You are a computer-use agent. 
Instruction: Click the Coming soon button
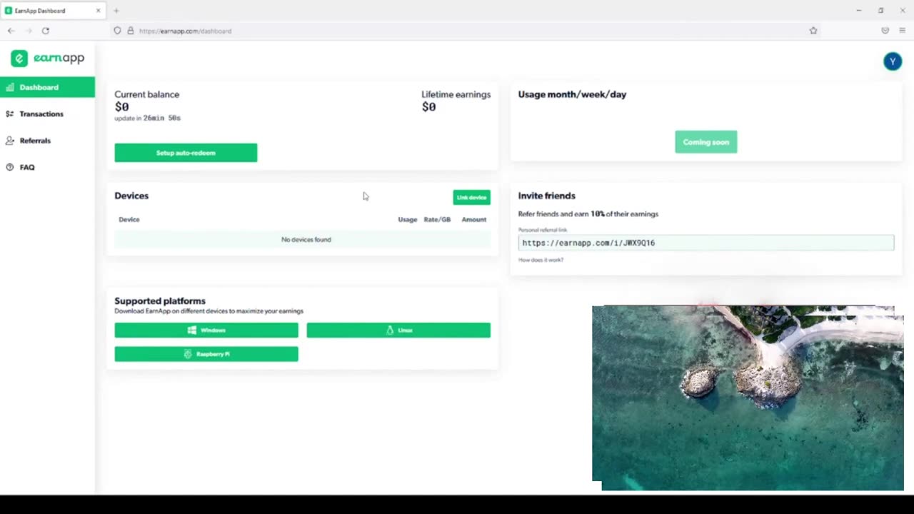pyautogui.click(x=705, y=142)
